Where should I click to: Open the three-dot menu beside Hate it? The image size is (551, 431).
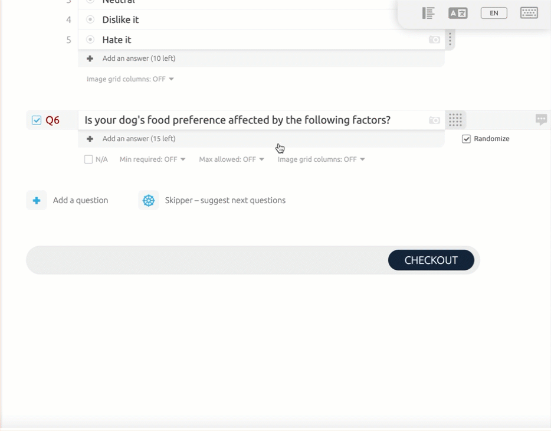(x=450, y=39)
